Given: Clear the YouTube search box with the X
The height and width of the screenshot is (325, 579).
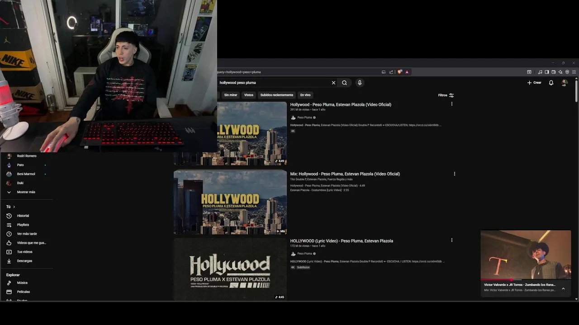Looking at the screenshot, I should (333, 83).
